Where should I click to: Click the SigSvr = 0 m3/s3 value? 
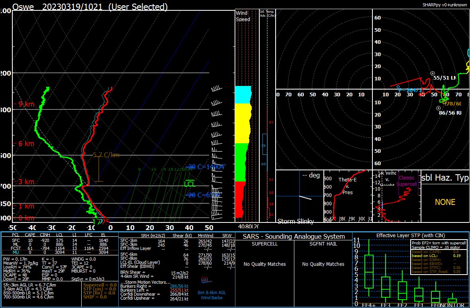coord(88,279)
